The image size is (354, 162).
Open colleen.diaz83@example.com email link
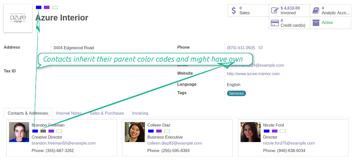(174, 143)
